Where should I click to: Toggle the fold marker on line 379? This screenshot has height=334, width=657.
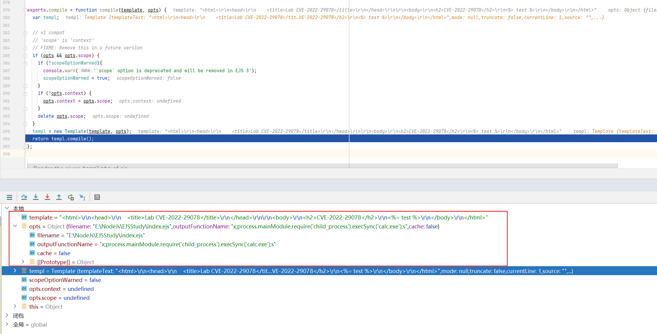25,10
